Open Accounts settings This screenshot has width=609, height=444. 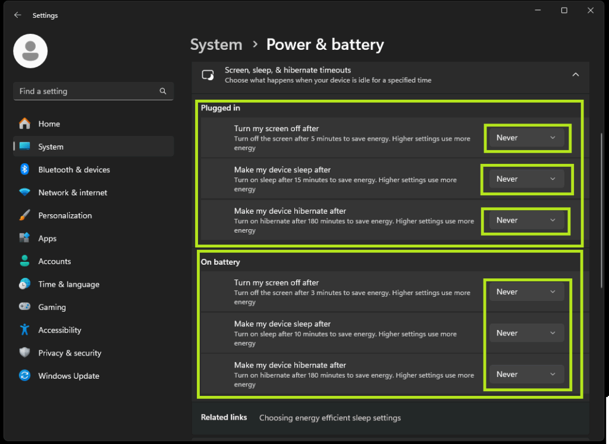point(93,261)
